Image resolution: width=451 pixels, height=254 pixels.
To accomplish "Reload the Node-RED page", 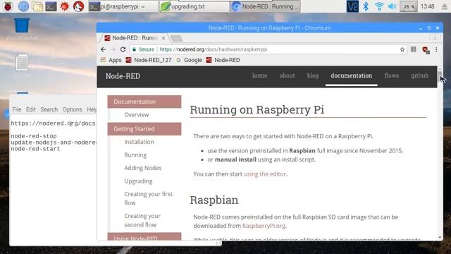I will 123,49.
